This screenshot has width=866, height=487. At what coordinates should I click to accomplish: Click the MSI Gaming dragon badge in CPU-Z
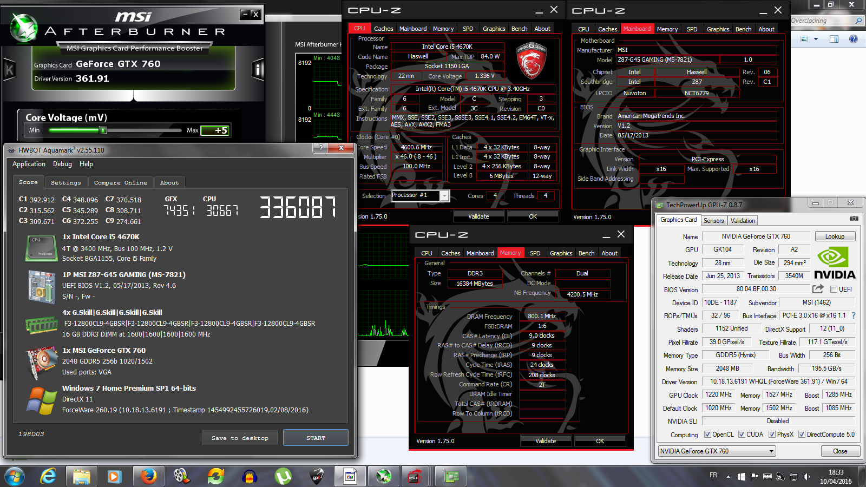pos(532,61)
